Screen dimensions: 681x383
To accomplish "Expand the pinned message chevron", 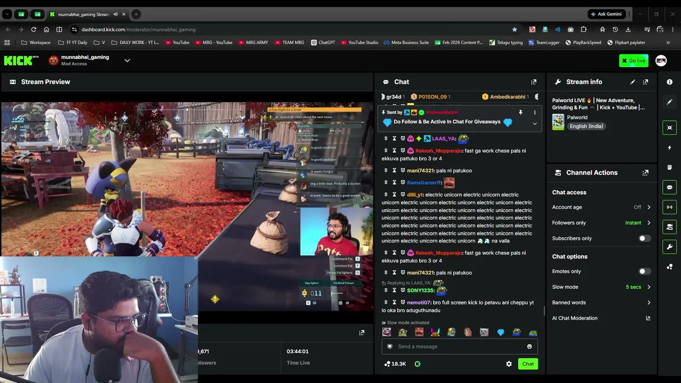I will (x=535, y=124).
